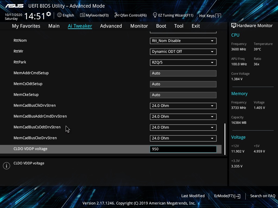Open the RttPark RZQ/5 dropdown
The image size is (278, 208).
(183, 63)
